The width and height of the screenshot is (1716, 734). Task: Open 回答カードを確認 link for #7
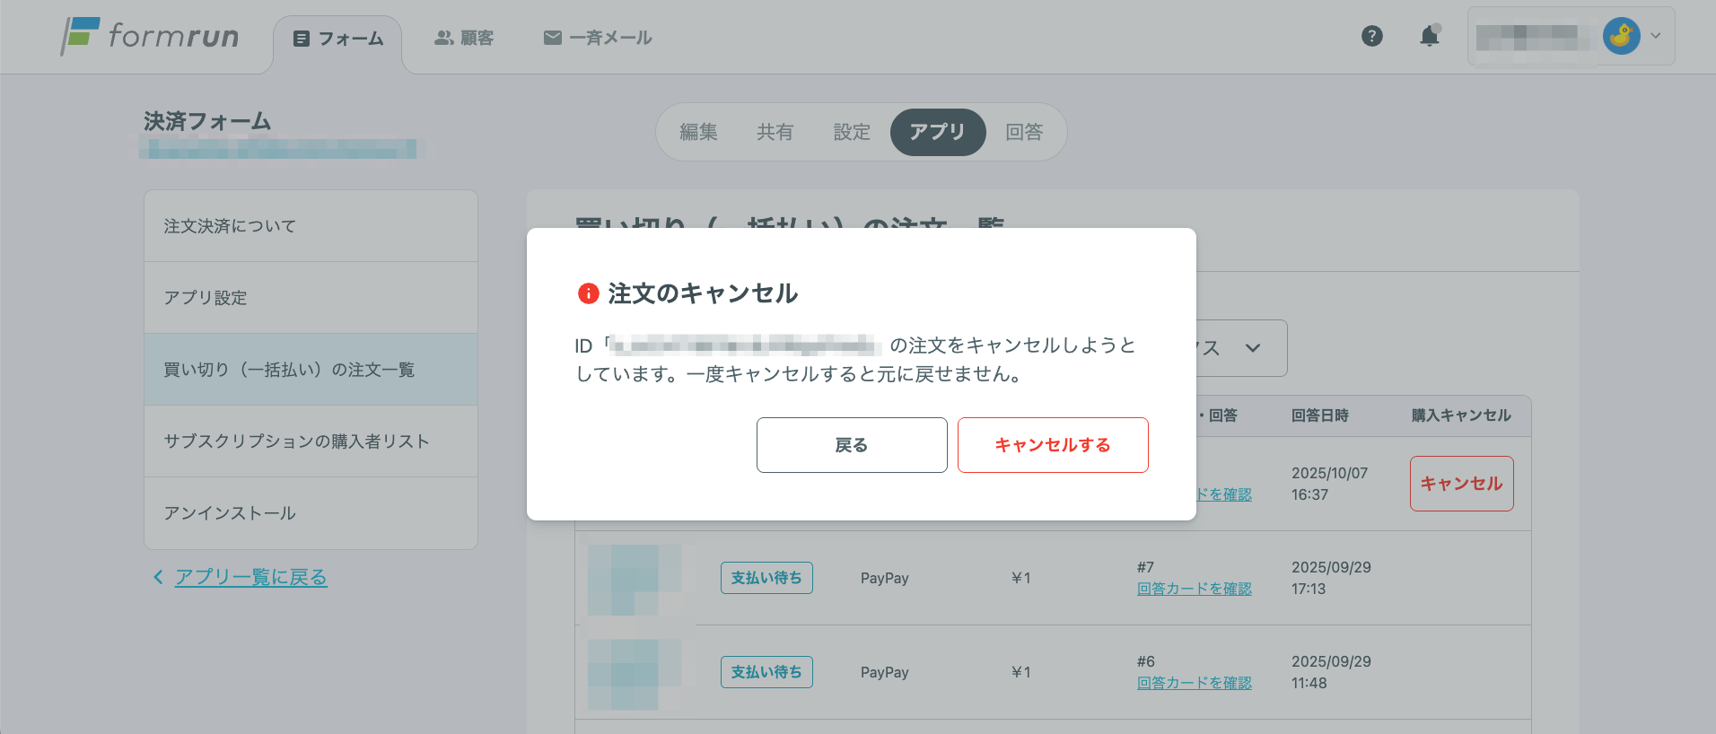pyautogui.click(x=1194, y=589)
